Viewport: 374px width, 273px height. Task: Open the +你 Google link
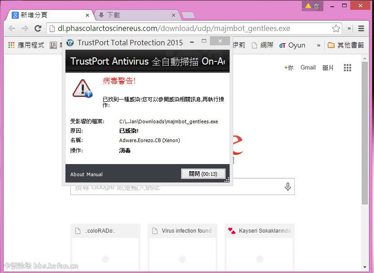[289, 68]
